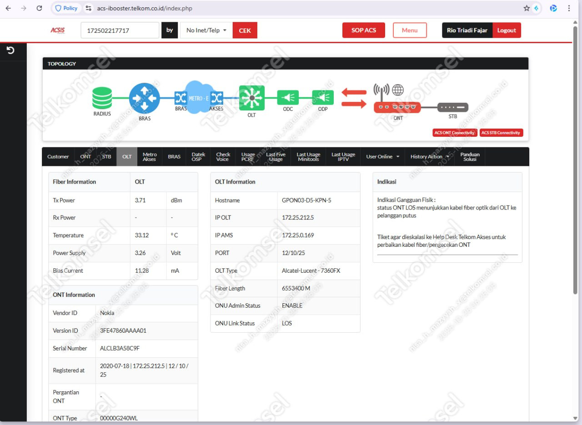Open the STB tab
This screenshot has height=425, width=582.
(x=106, y=157)
